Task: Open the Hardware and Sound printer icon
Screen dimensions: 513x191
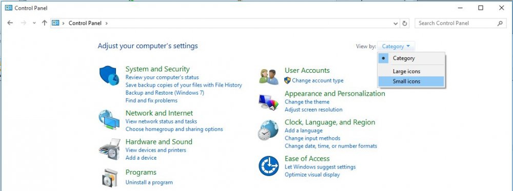Action: point(109,149)
